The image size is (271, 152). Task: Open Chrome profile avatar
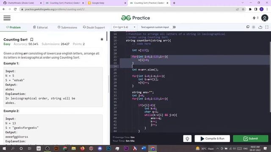[x=262, y=9]
